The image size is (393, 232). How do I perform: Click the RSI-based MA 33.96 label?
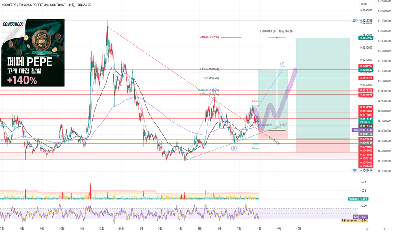coord(355,221)
